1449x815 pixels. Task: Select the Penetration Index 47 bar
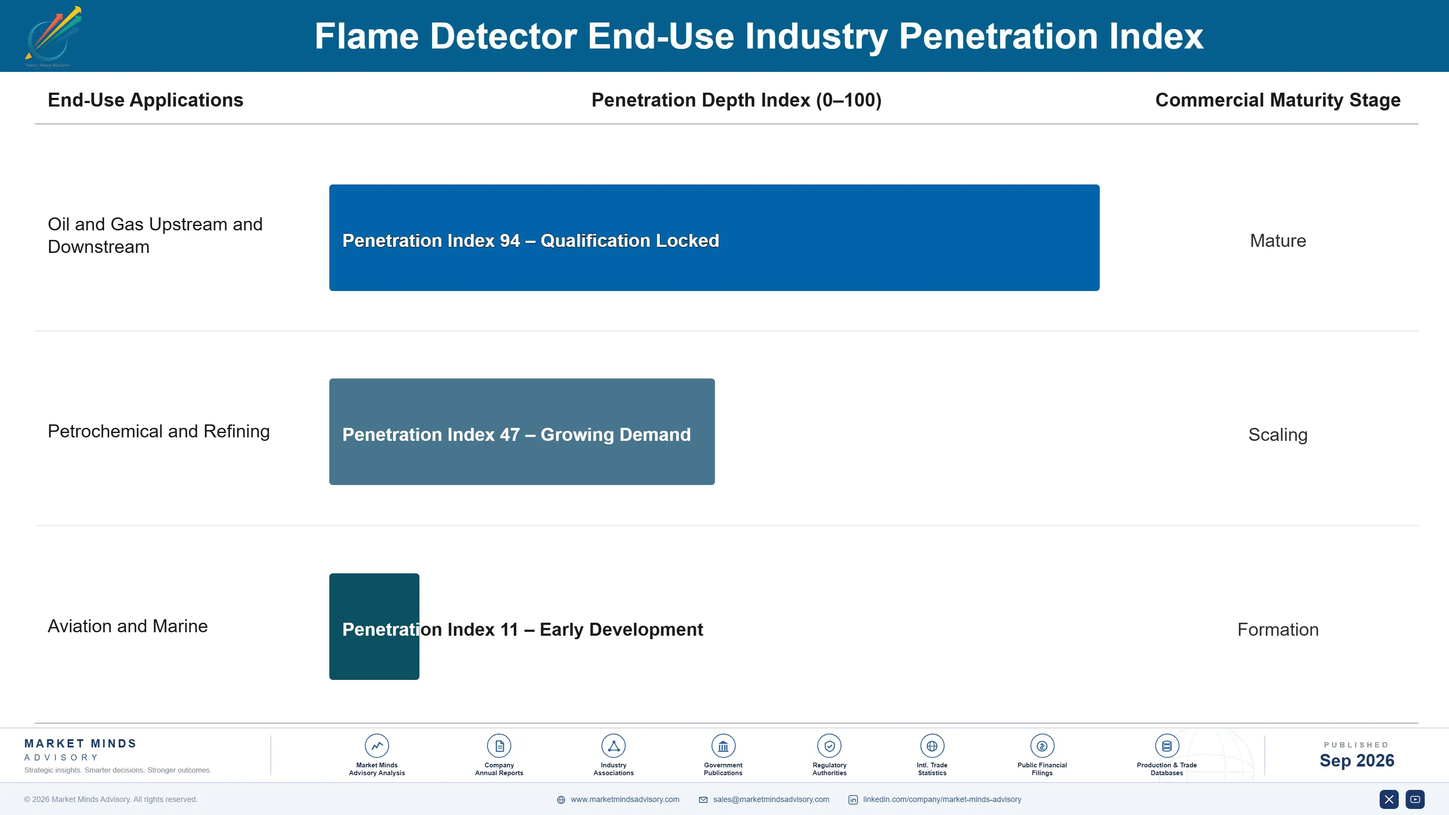tap(522, 432)
